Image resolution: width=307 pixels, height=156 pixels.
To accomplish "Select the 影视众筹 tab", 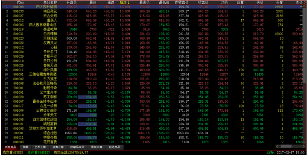I will [x=97, y=147].
